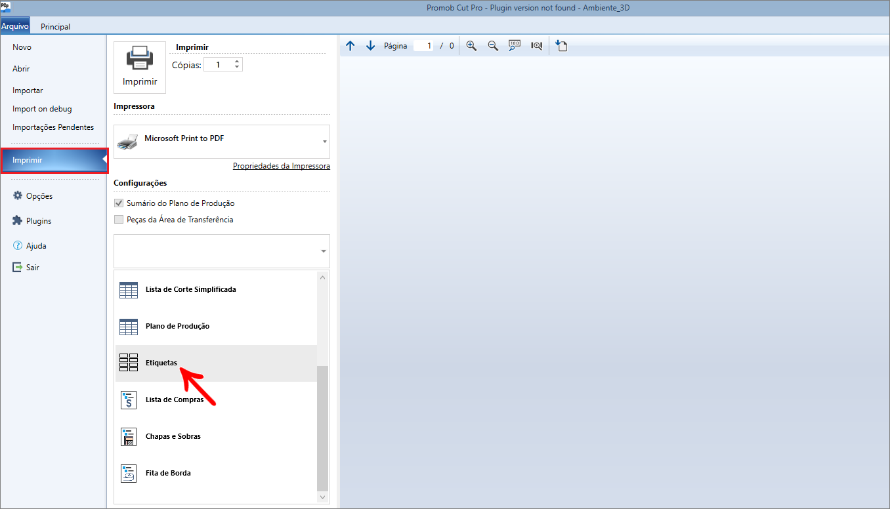Toggle Sumário do Plano de Produção checkbox
Image resolution: width=890 pixels, height=509 pixels.
pos(119,203)
